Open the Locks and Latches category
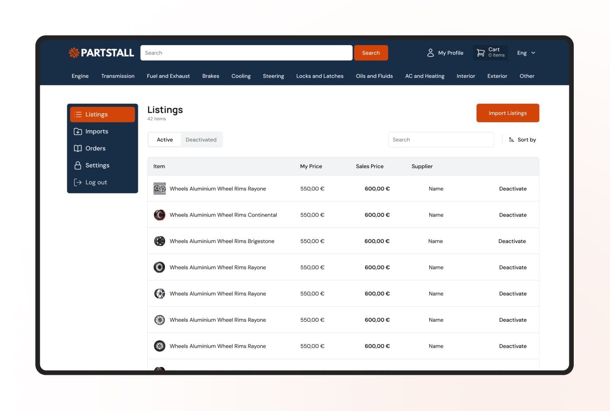 tap(320, 76)
